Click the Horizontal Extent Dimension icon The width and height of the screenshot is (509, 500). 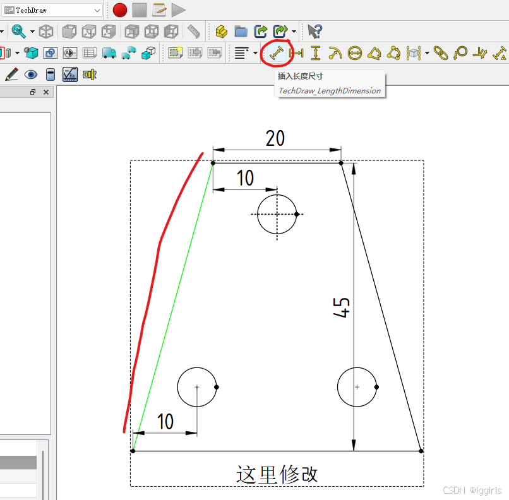pos(414,53)
